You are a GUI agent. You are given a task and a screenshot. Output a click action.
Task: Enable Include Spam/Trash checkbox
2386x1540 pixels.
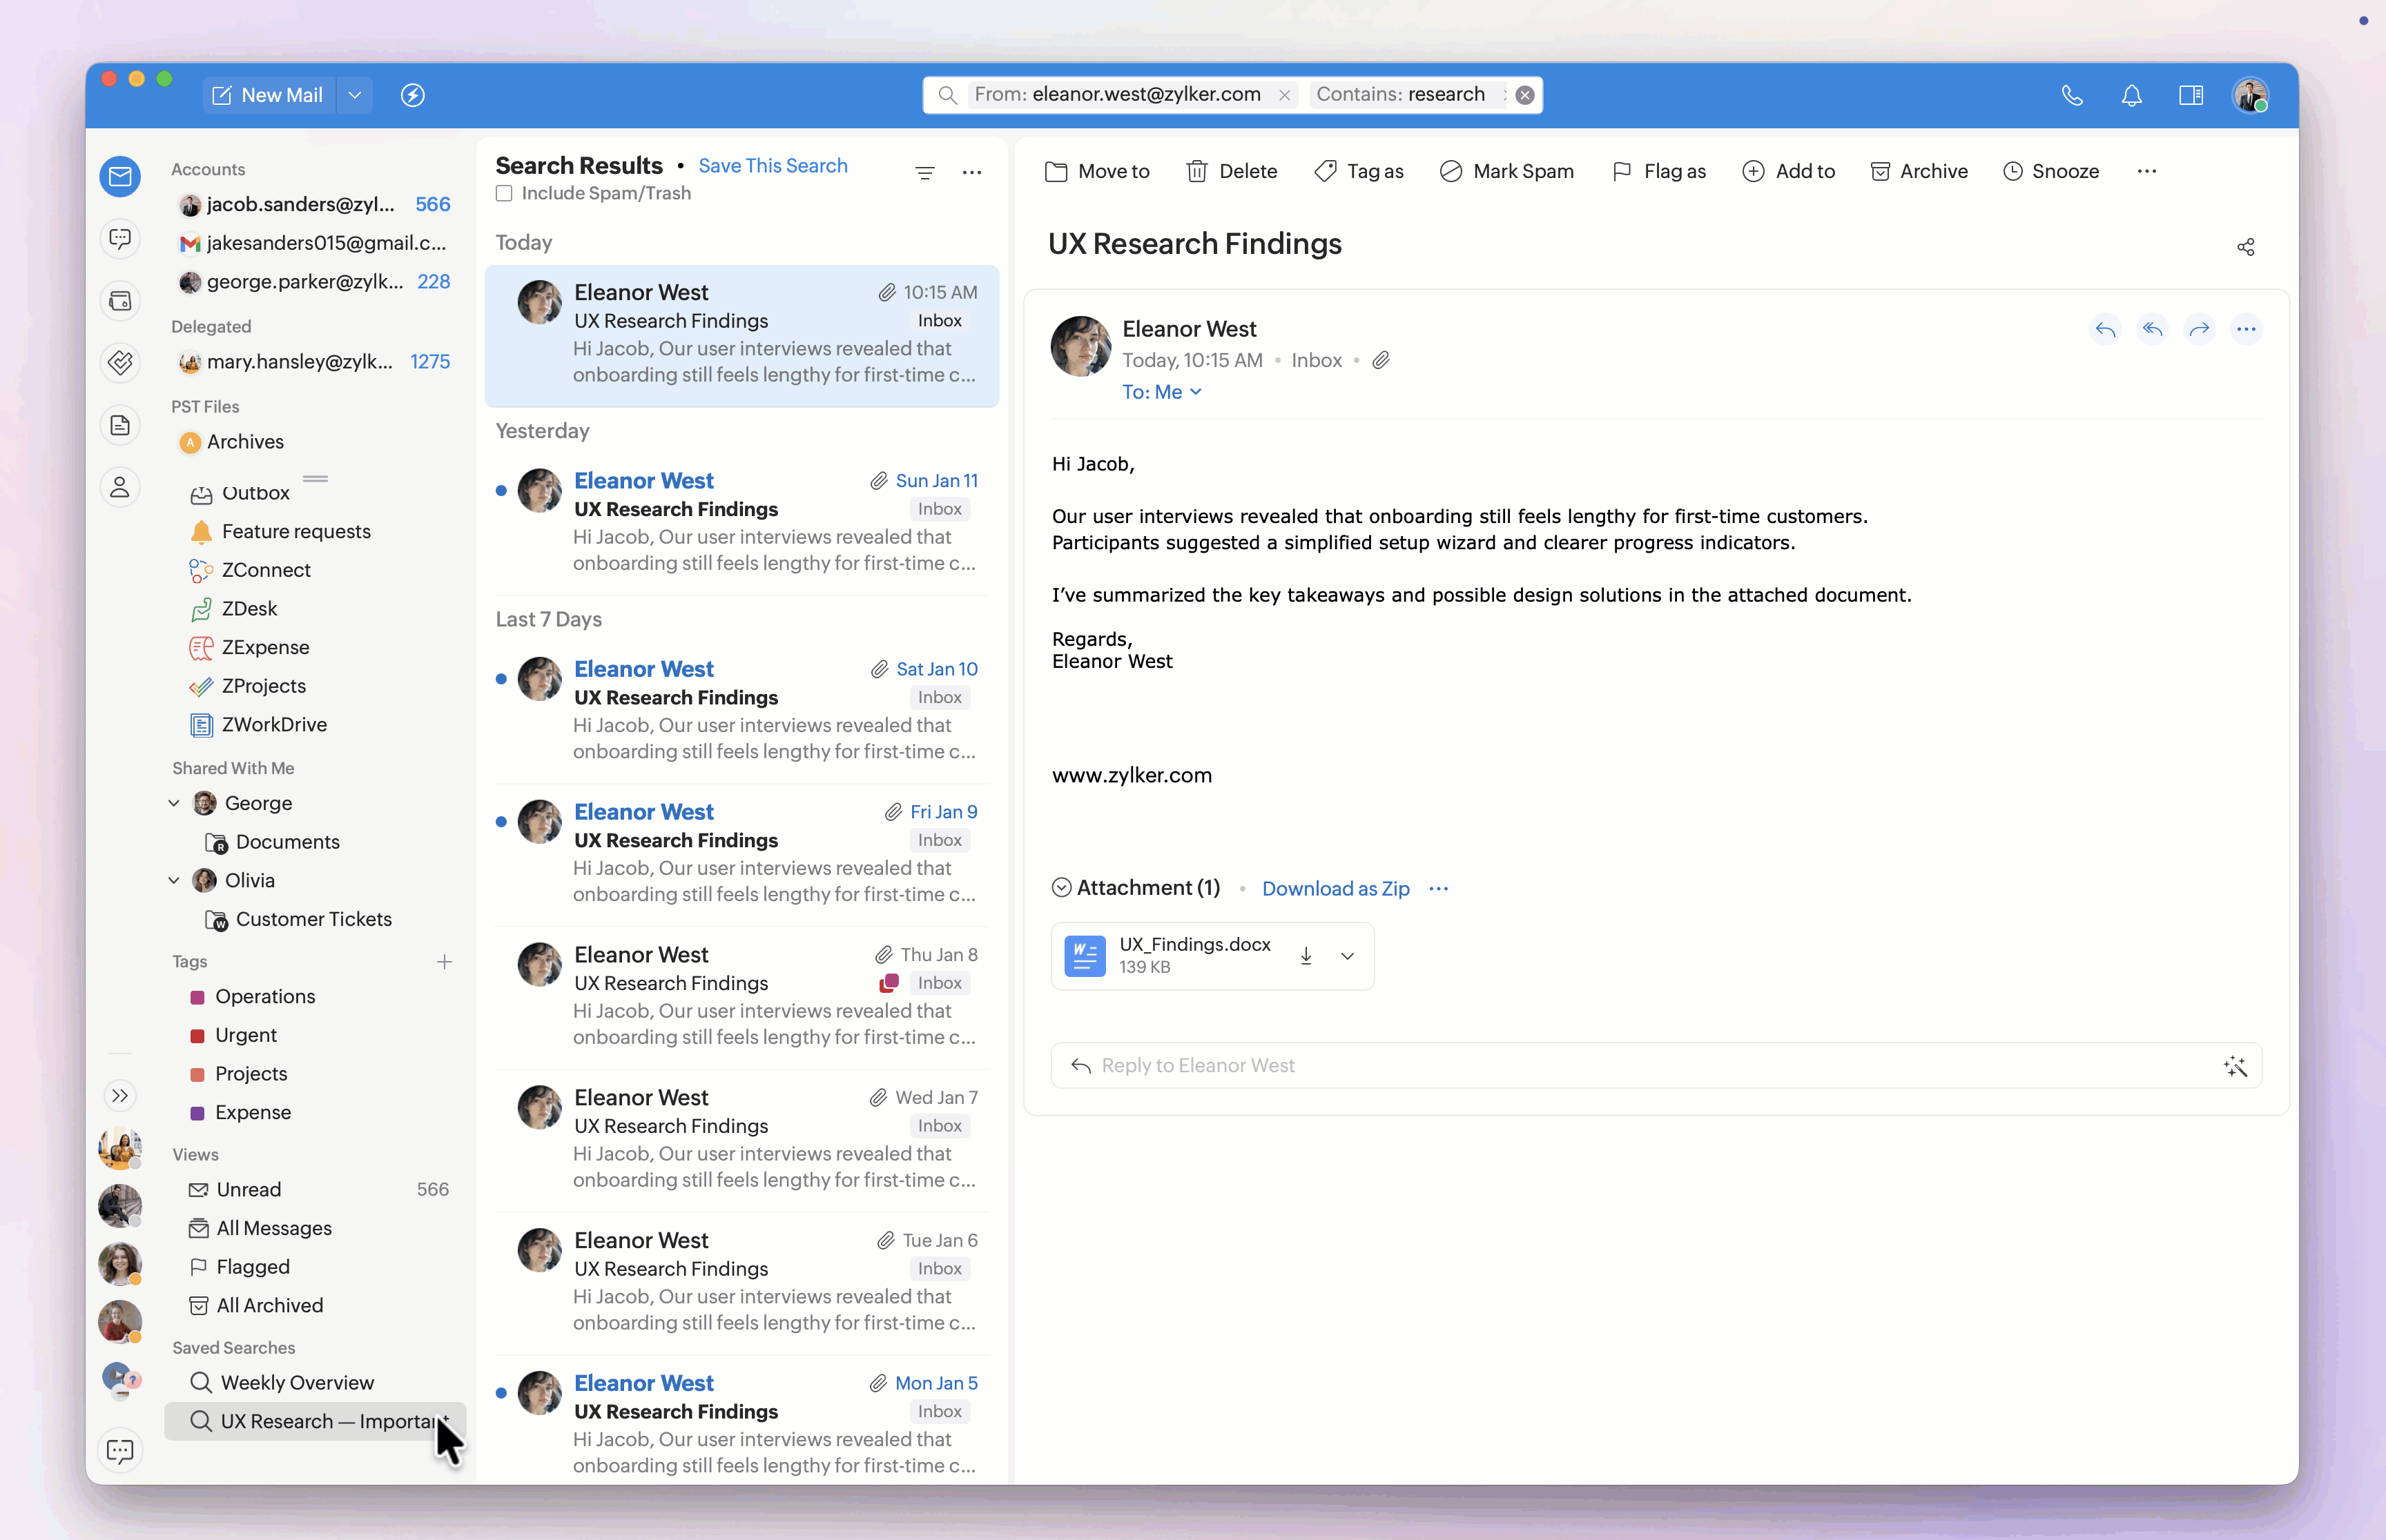click(504, 193)
